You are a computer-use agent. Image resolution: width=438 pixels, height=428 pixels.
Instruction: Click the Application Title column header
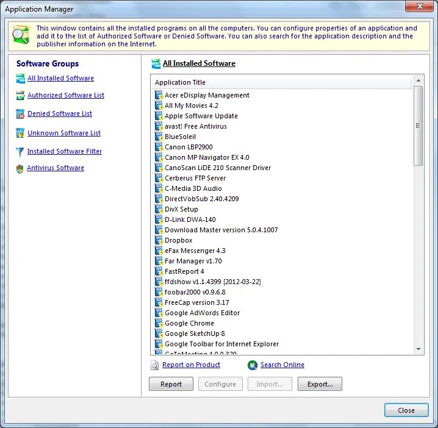pos(282,82)
